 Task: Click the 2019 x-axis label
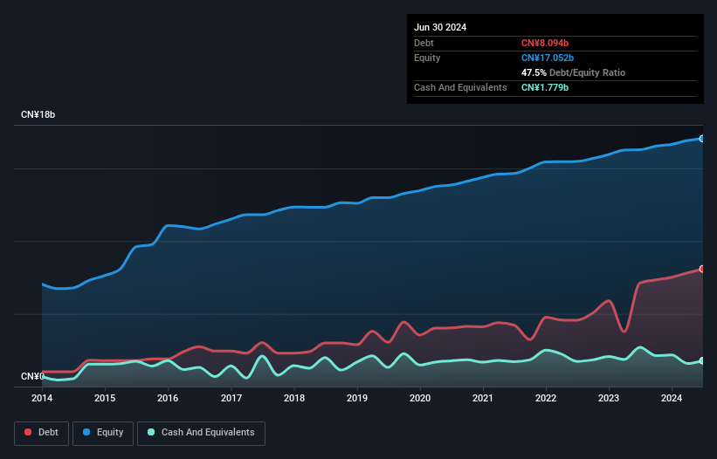tap(357, 398)
